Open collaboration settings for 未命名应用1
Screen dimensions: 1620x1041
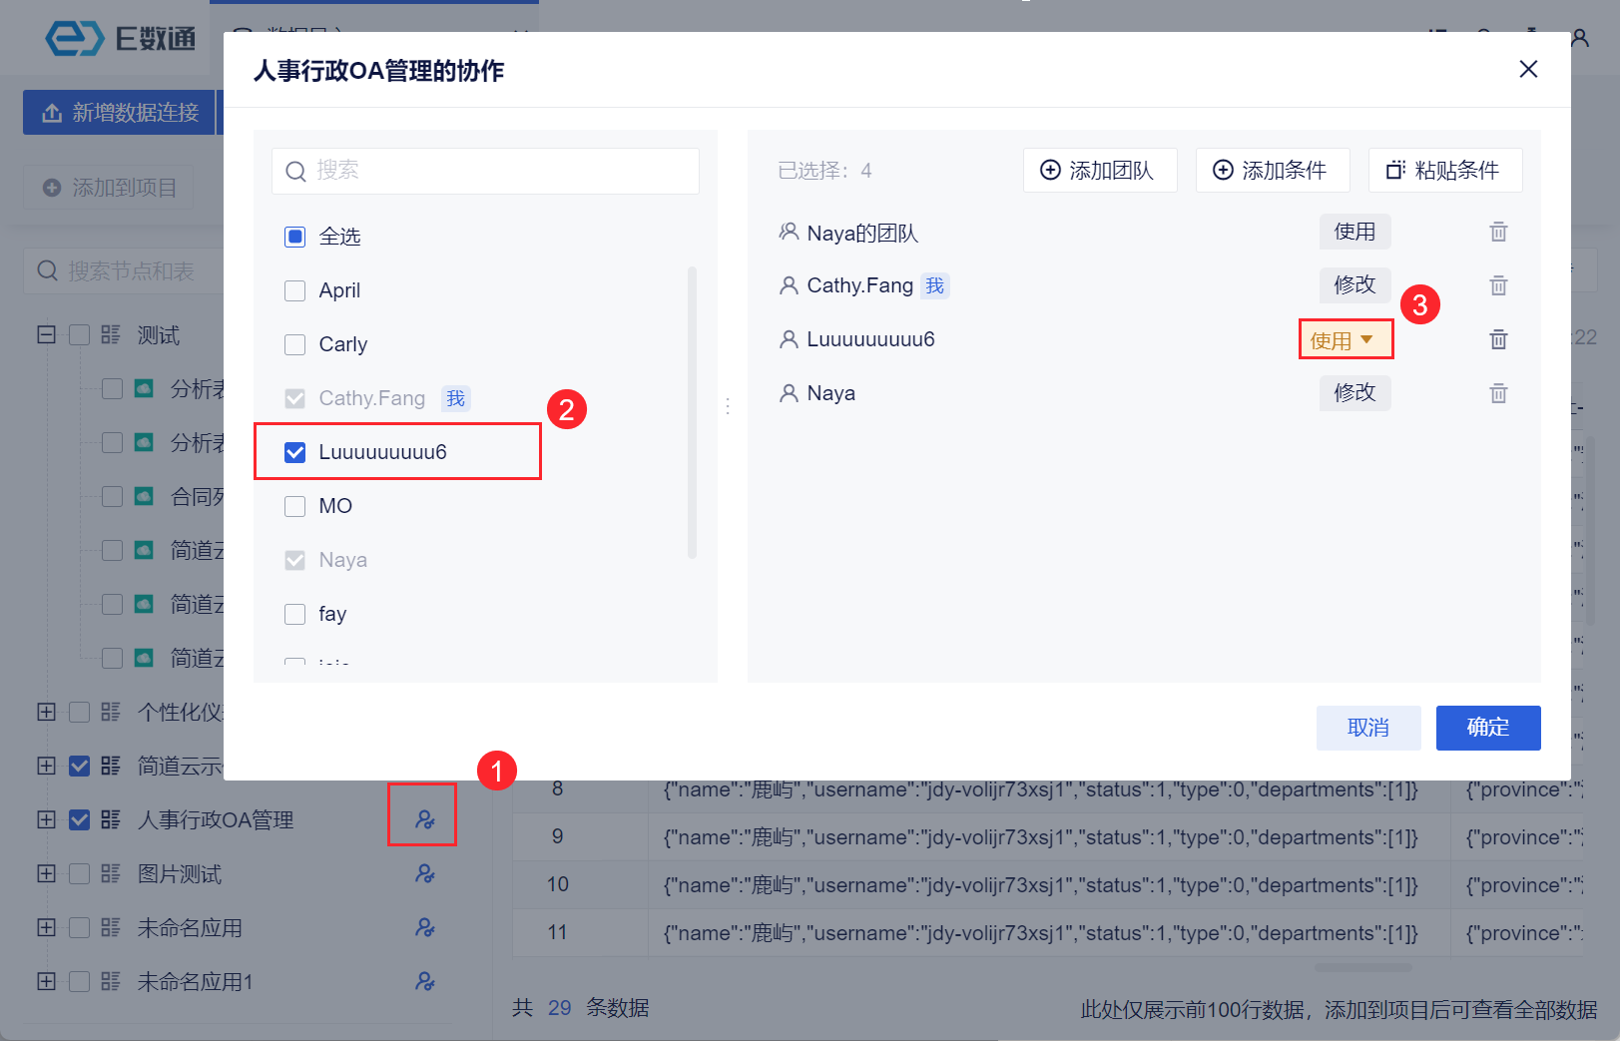pos(425,981)
